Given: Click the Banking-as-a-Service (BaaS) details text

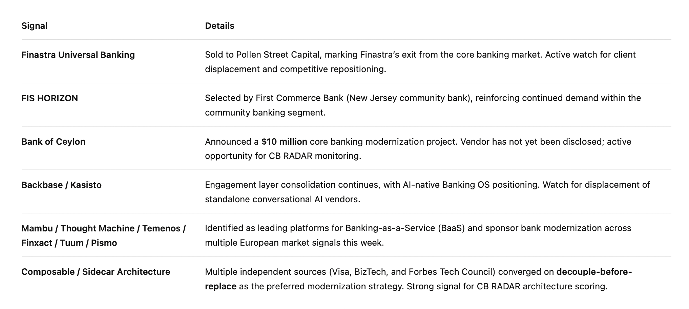Looking at the screenshot, I should (418, 235).
